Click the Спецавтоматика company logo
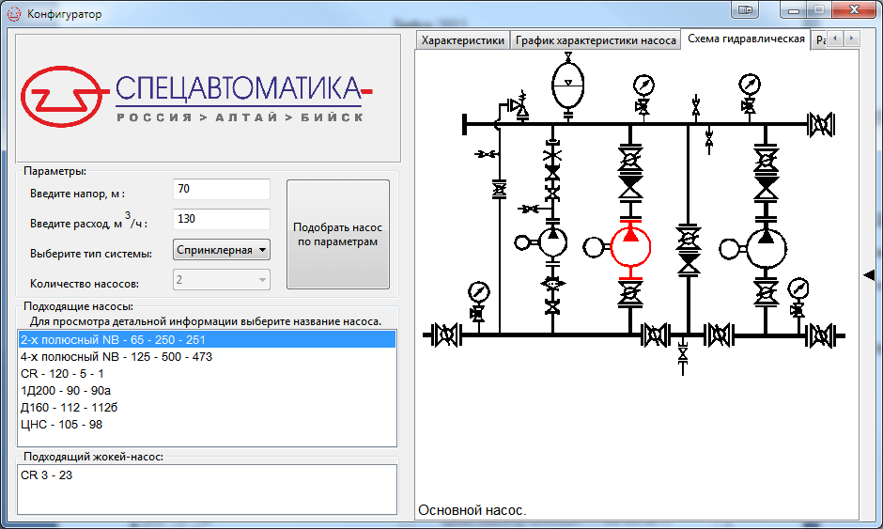Image resolution: width=883 pixels, height=529 pixels. (x=197, y=97)
